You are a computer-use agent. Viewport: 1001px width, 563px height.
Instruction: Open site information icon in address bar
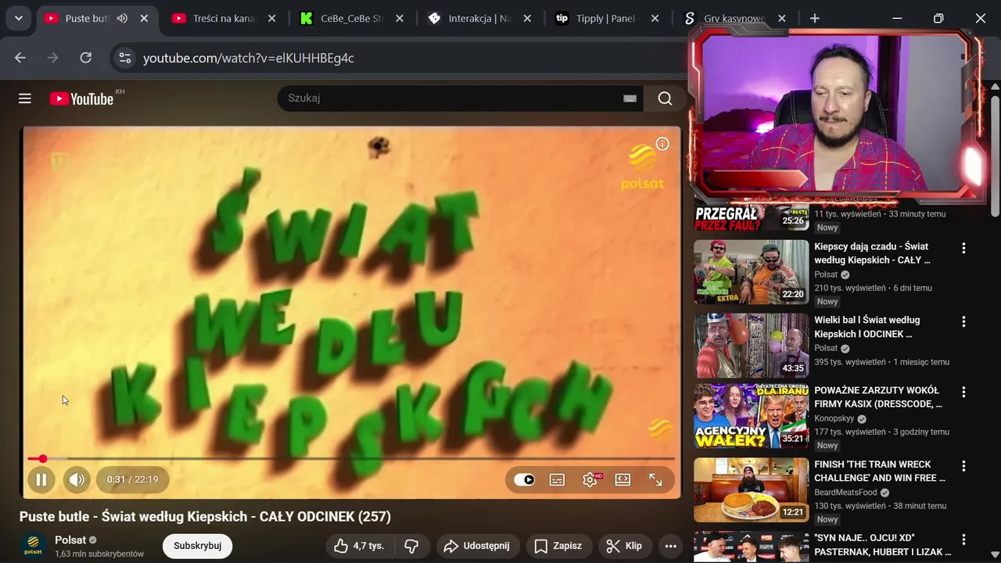(124, 58)
